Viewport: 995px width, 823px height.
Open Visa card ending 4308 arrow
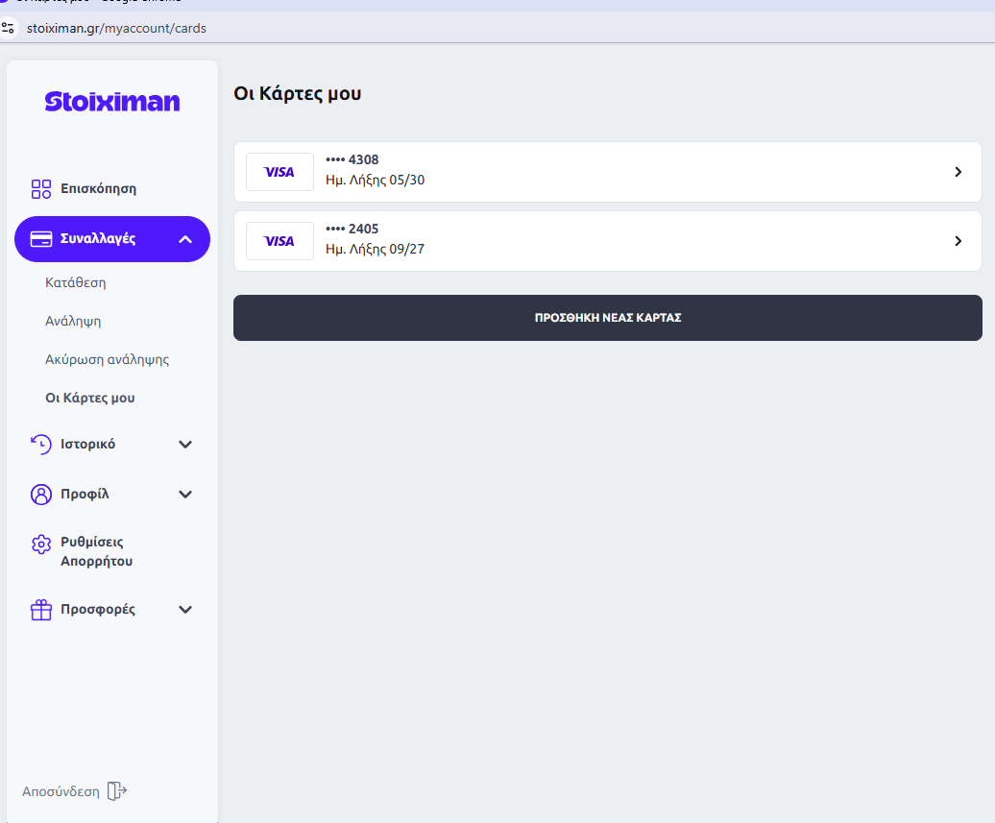pos(959,172)
